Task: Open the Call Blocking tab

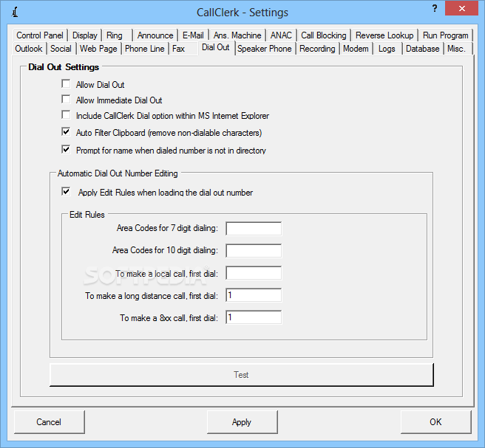Action: [324, 35]
